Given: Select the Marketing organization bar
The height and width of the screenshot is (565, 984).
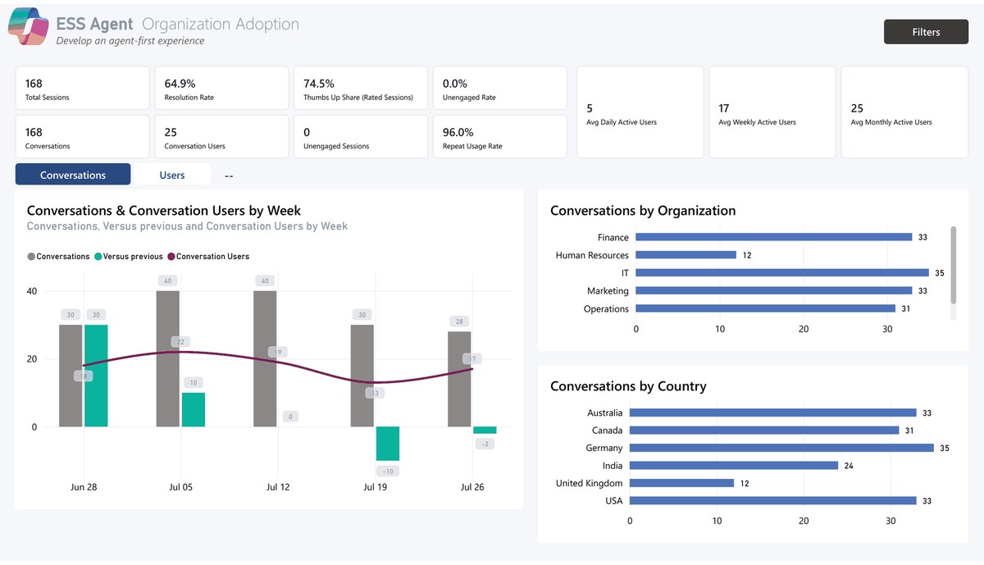Looking at the screenshot, I should [774, 290].
